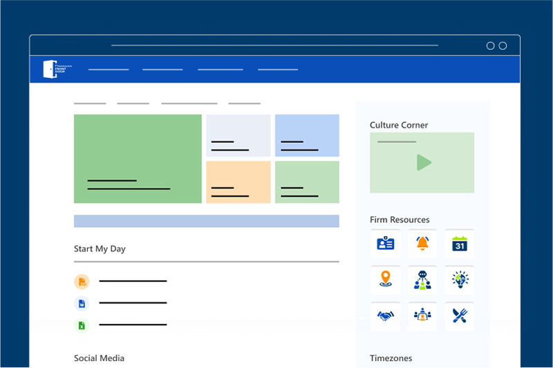
Task: Click the orange location pin icon
Action: [x=386, y=280]
